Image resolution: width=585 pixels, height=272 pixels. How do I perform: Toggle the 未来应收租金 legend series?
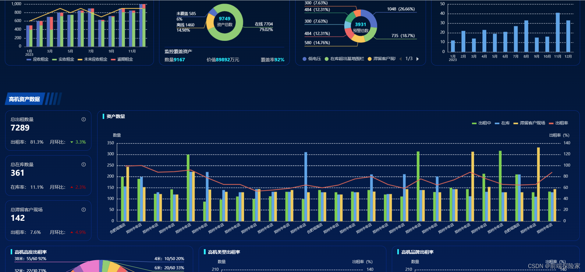(92, 59)
